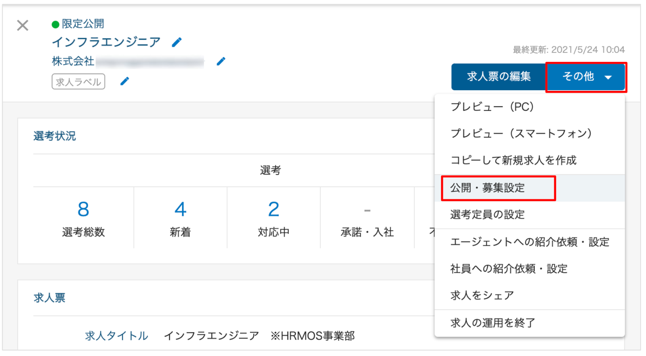Select プレビュー（PC） menu item
Image resolution: width=646 pixels, height=356 pixels.
click(x=530, y=107)
